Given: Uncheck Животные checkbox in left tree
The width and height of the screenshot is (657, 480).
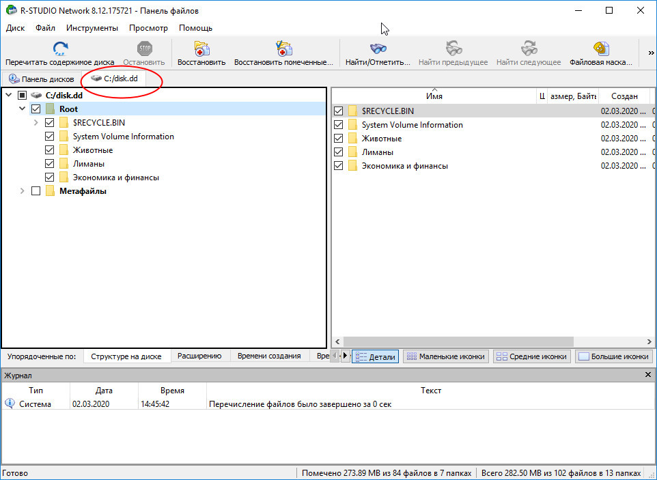Looking at the screenshot, I should coord(49,150).
